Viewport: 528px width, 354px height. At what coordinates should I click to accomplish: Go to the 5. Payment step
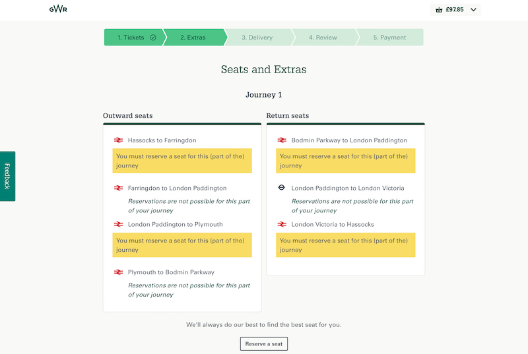pos(389,38)
